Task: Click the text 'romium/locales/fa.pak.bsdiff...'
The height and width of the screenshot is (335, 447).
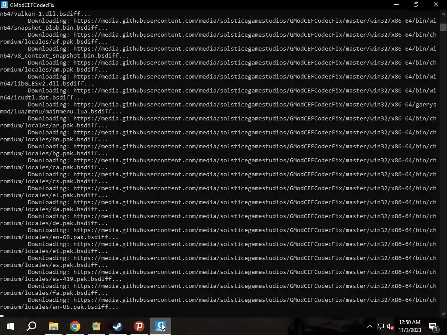Action: tap(54, 293)
